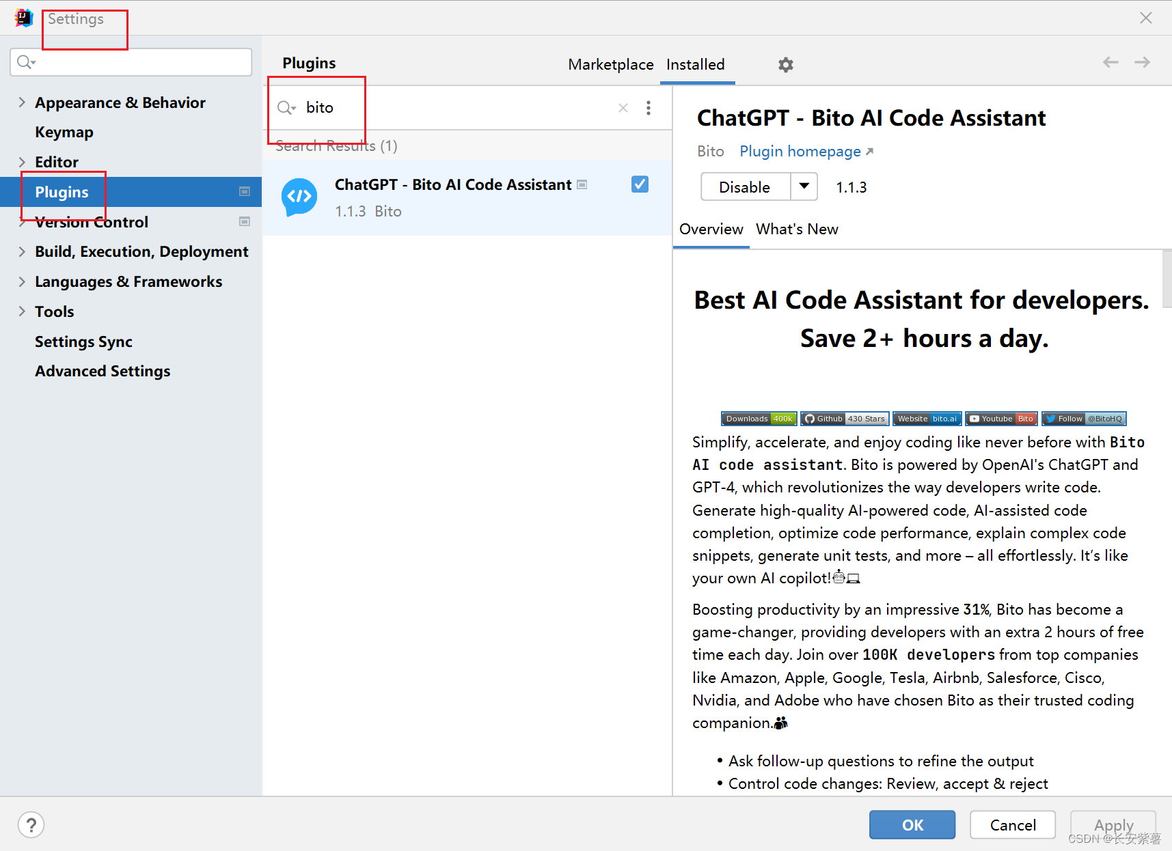Expand Build, Execution, Deployment section
Image resolution: width=1172 pixels, height=851 pixels.
point(22,251)
